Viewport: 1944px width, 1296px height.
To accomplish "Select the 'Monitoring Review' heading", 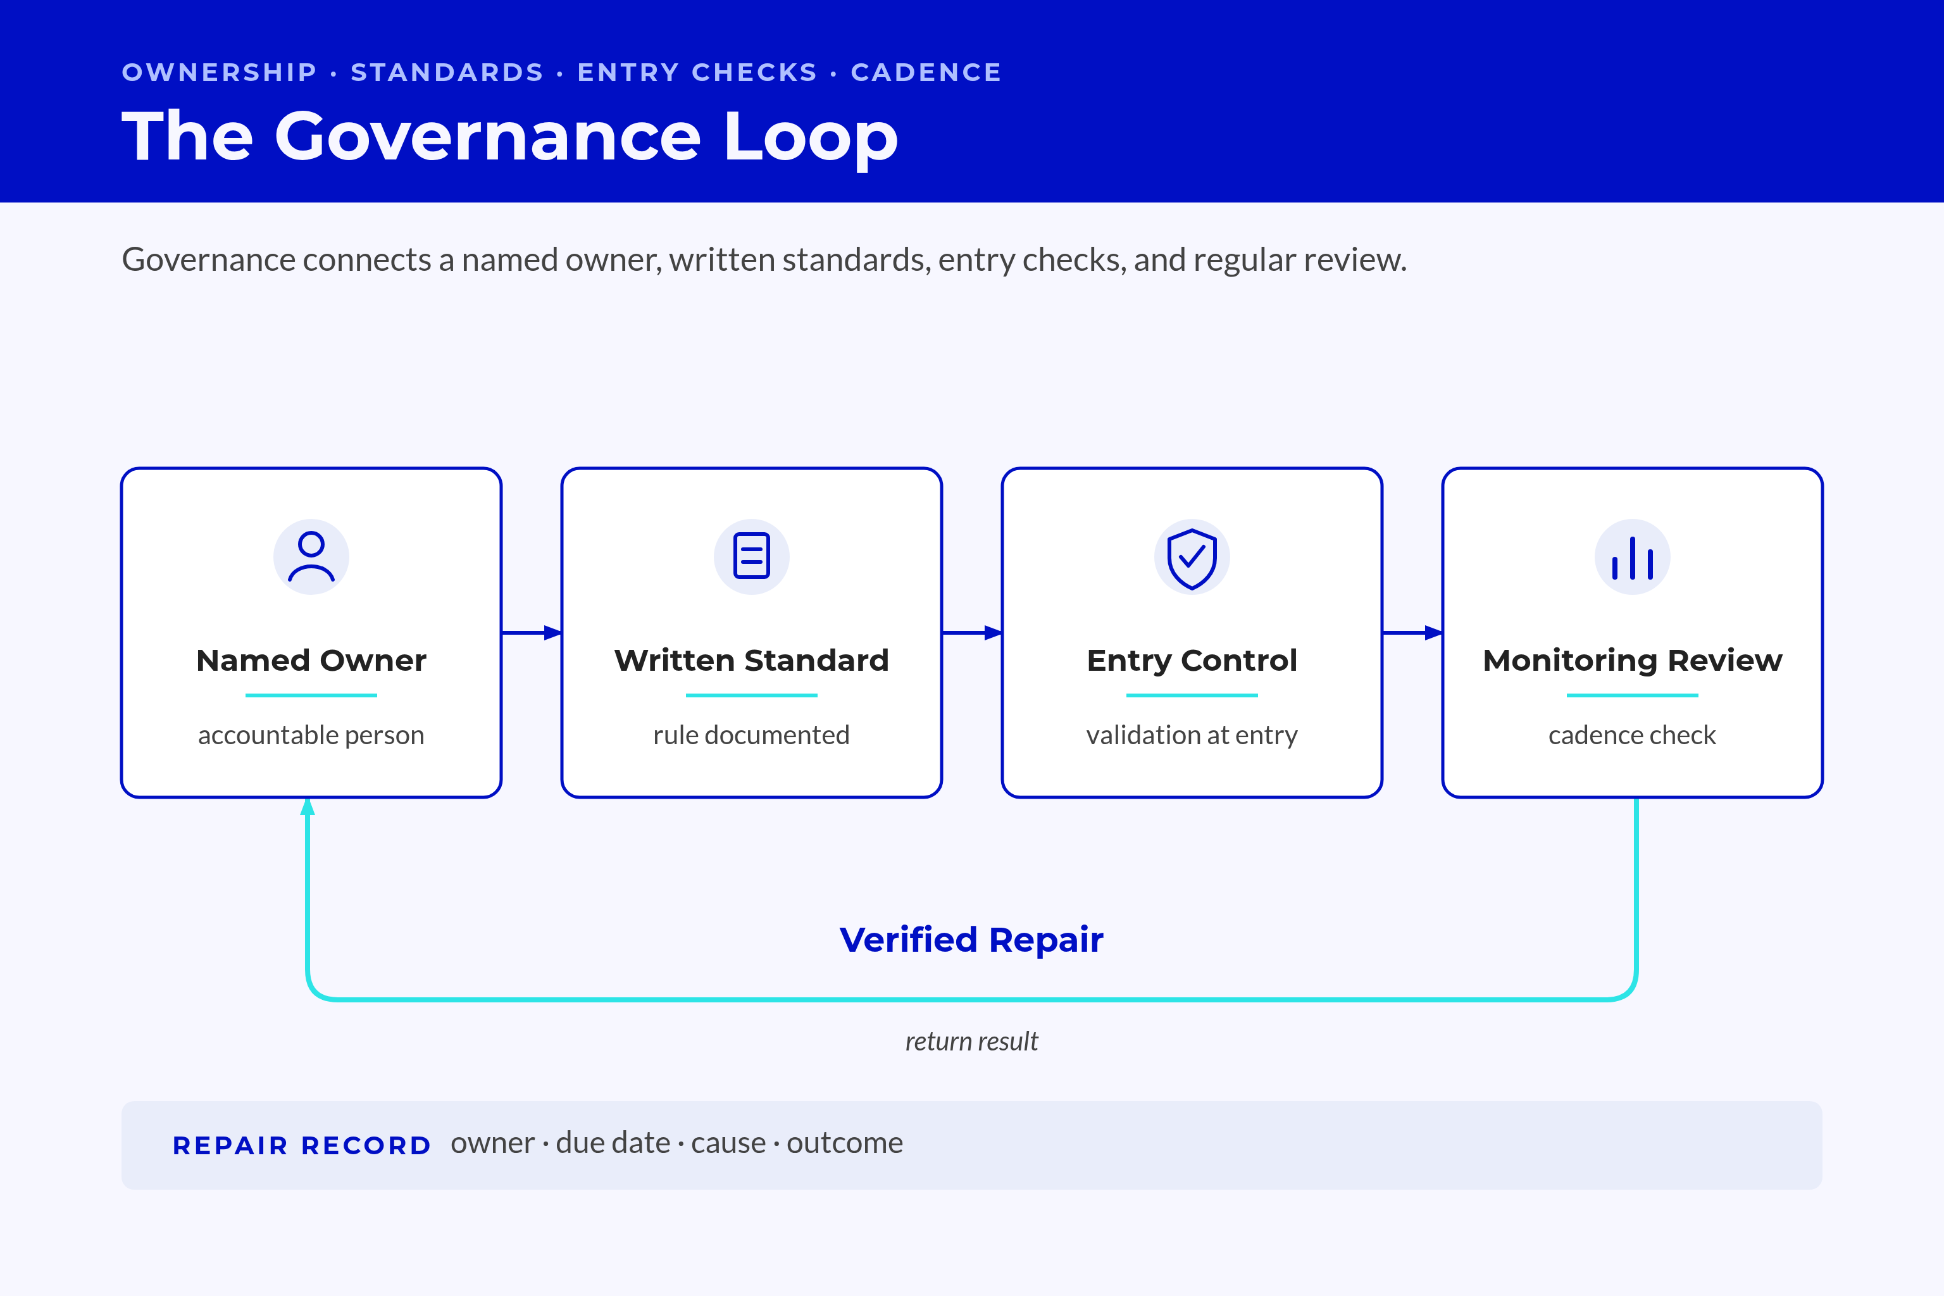I will (1633, 661).
